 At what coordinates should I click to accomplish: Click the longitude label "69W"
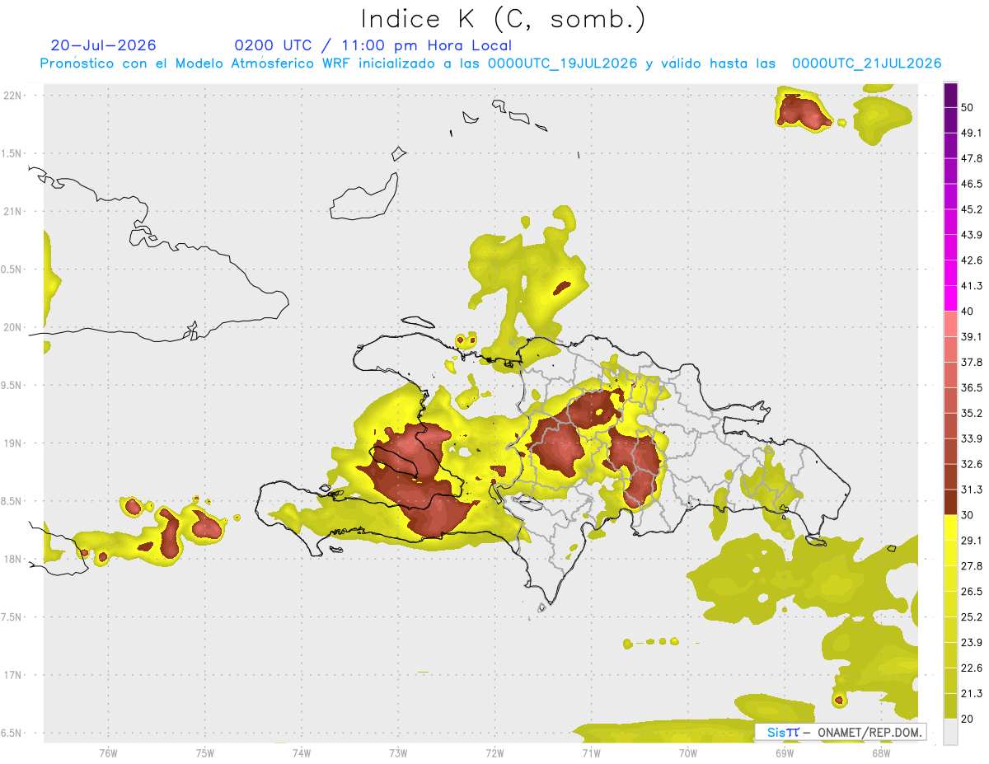click(x=785, y=752)
